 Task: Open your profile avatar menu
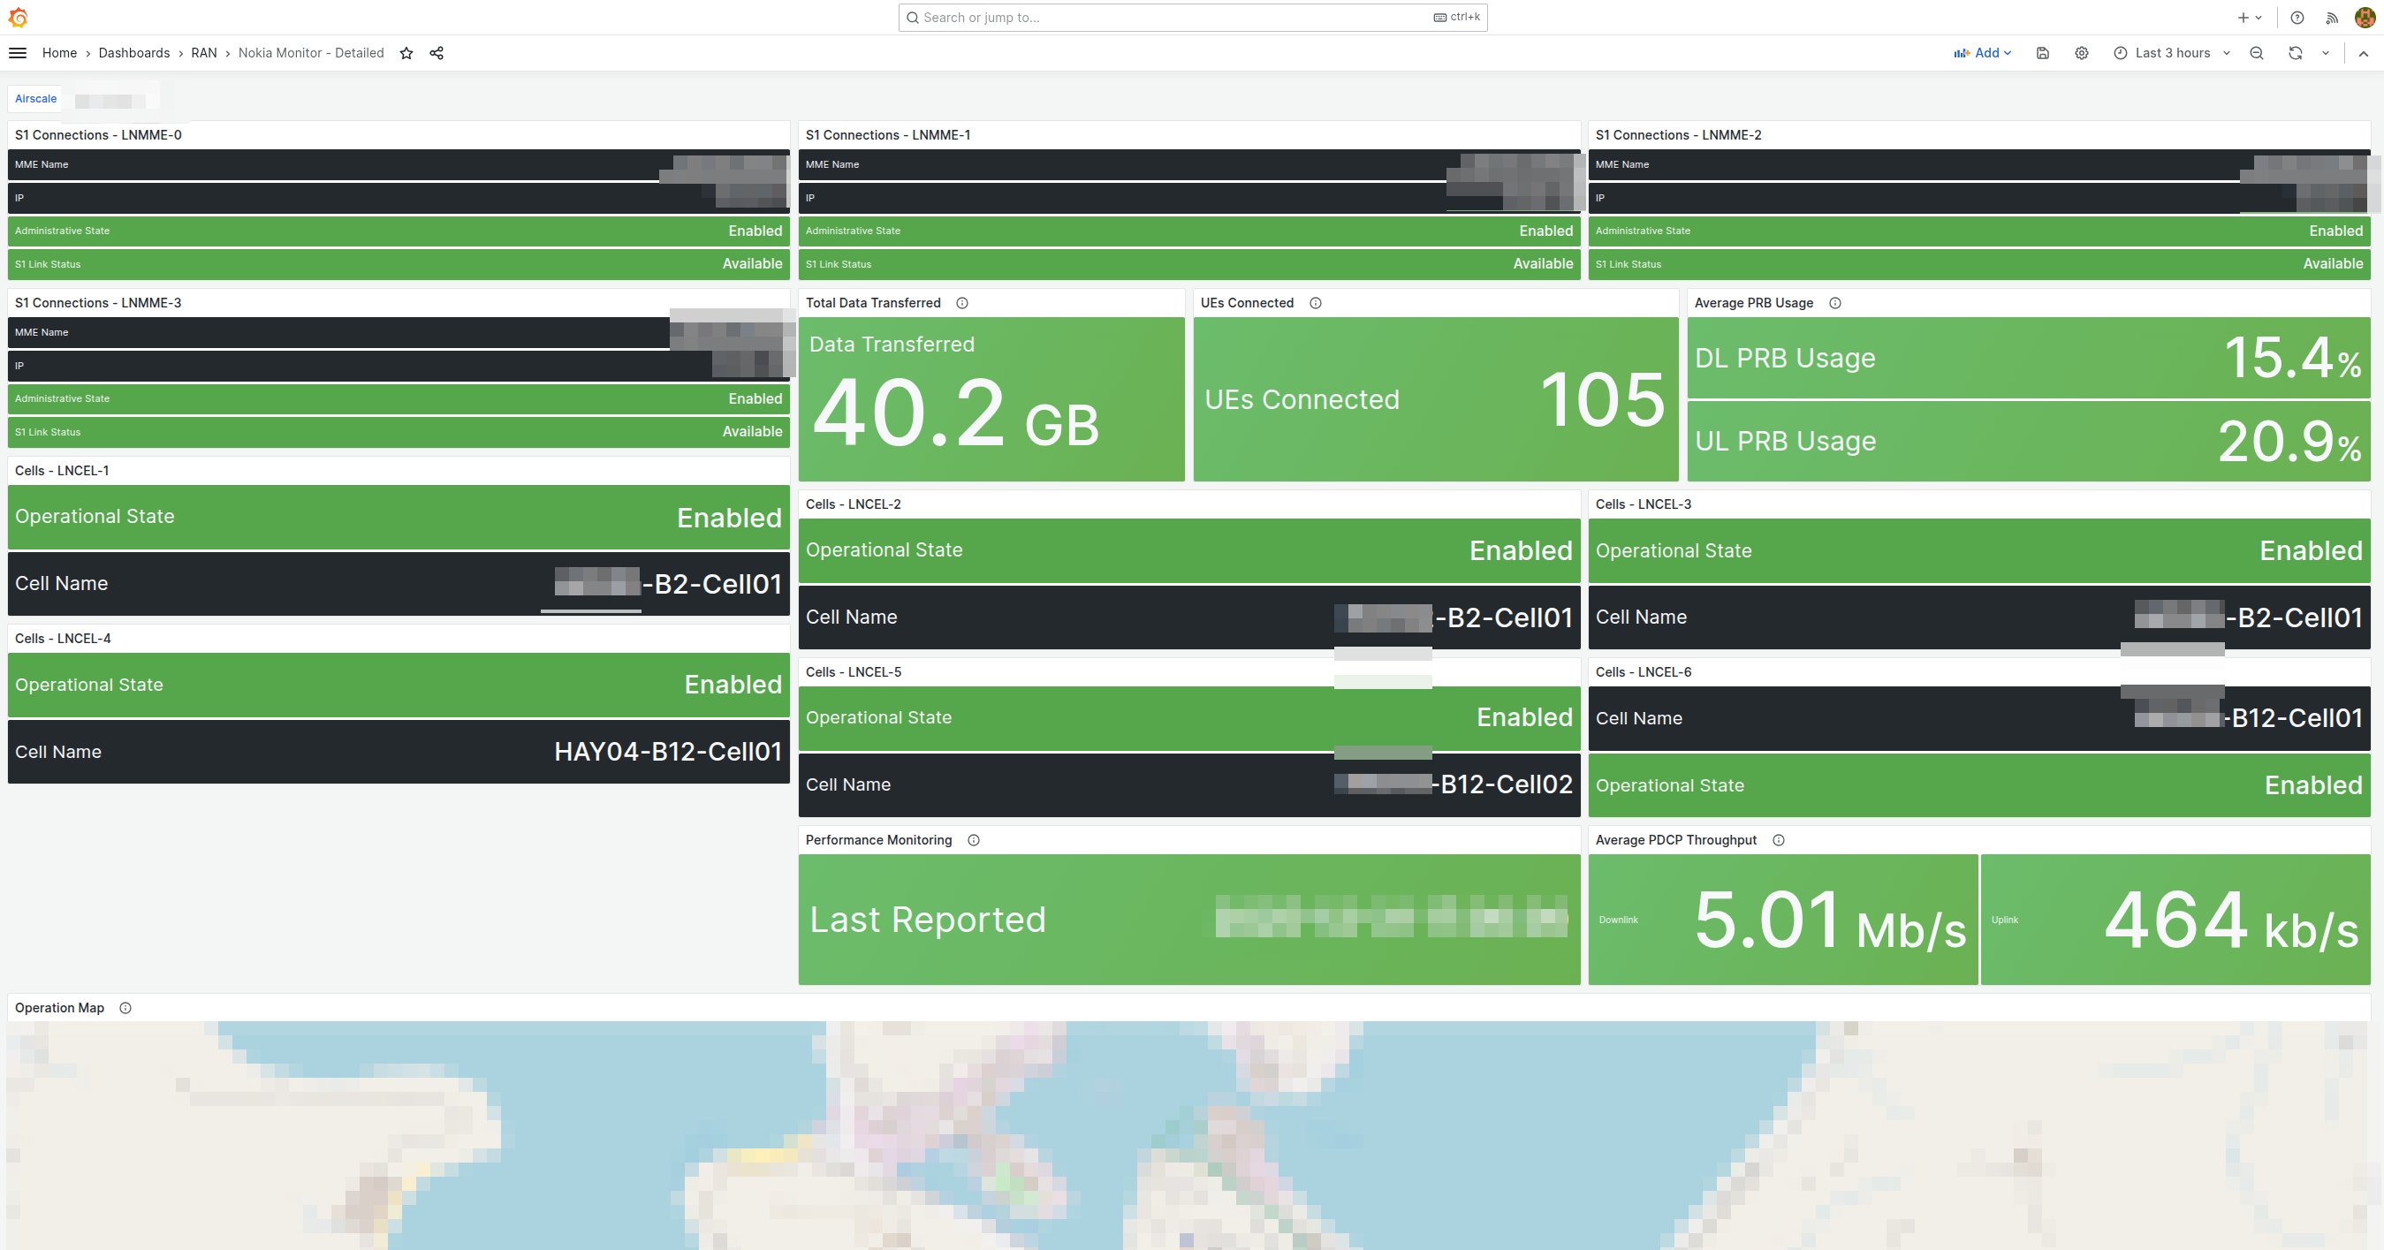(2365, 17)
